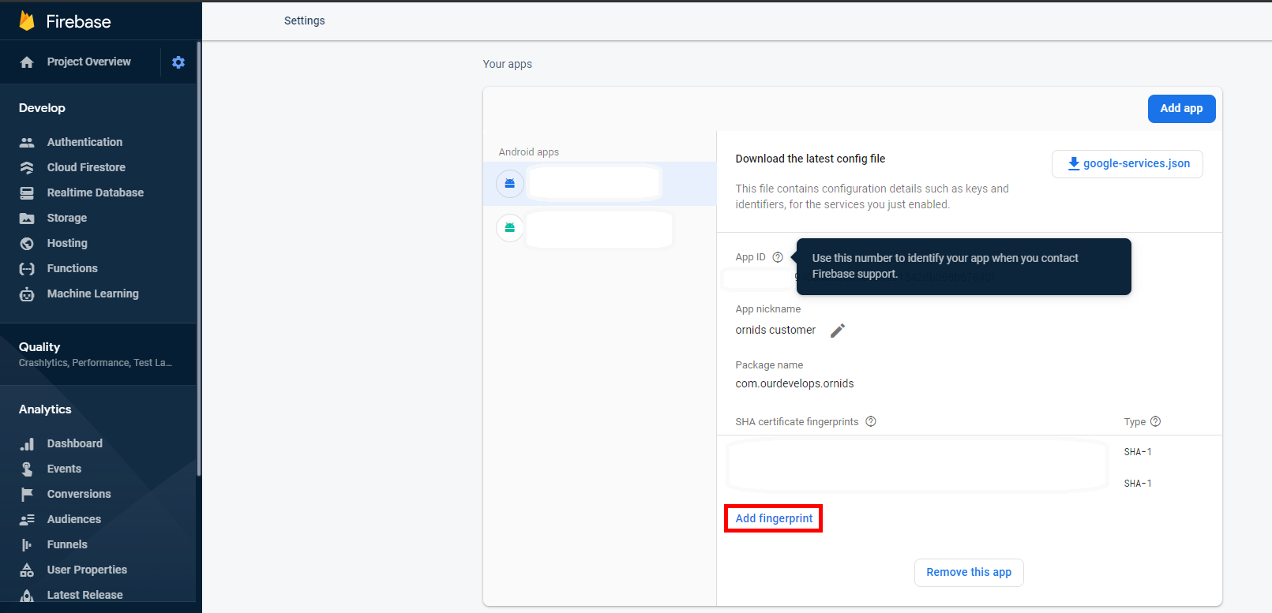
Task: Select the second Android app row
Action: pos(599,228)
